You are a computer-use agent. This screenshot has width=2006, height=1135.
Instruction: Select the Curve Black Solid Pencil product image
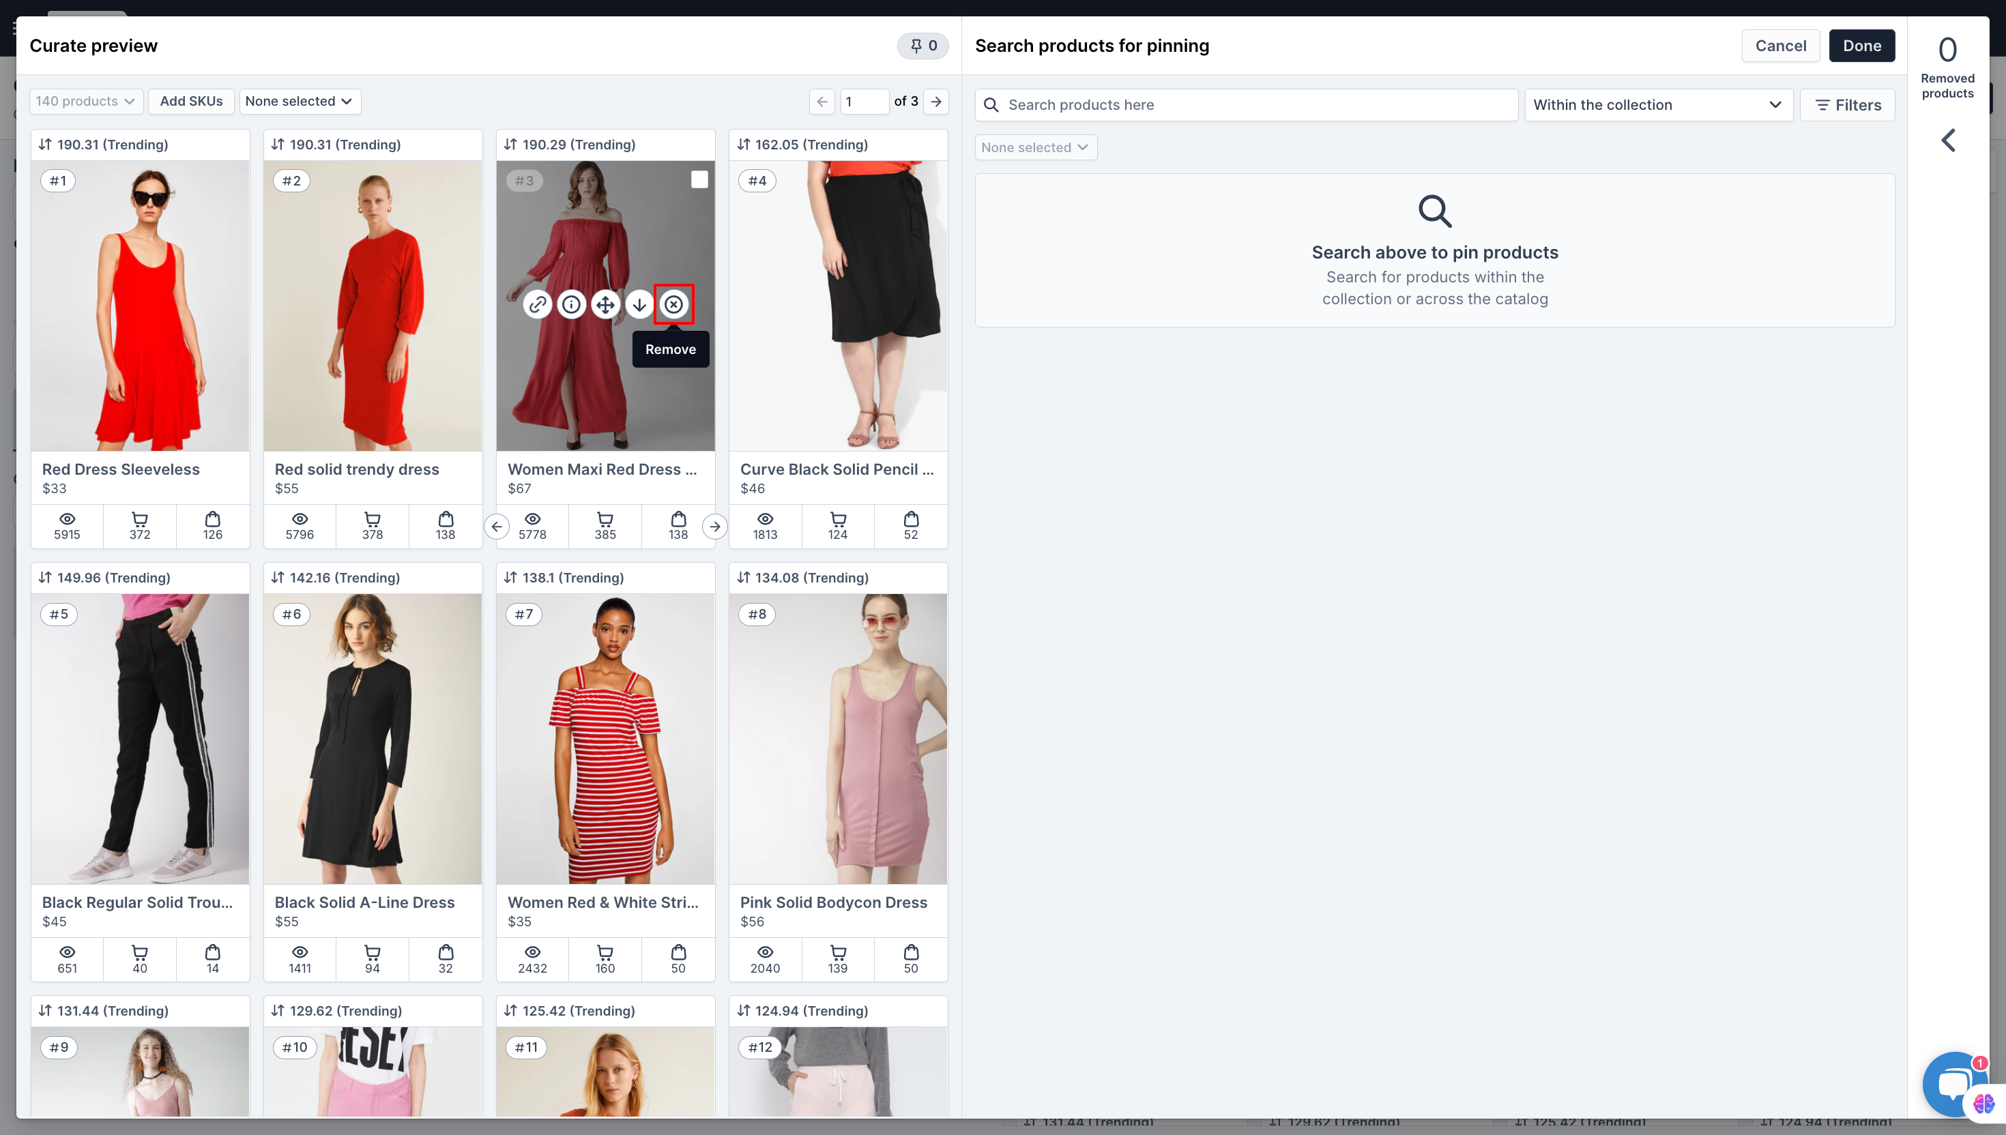tap(838, 306)
